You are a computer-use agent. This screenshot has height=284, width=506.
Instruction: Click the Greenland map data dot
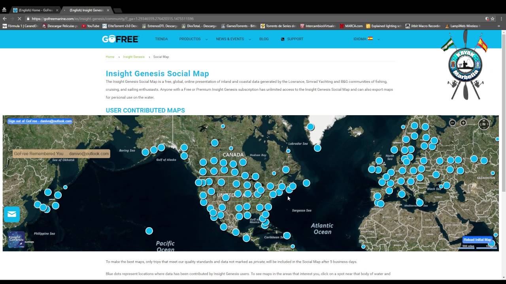311,127
